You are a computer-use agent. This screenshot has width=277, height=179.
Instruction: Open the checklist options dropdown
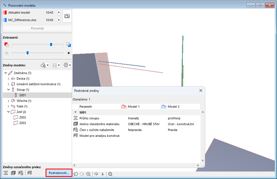coord(56,65)
